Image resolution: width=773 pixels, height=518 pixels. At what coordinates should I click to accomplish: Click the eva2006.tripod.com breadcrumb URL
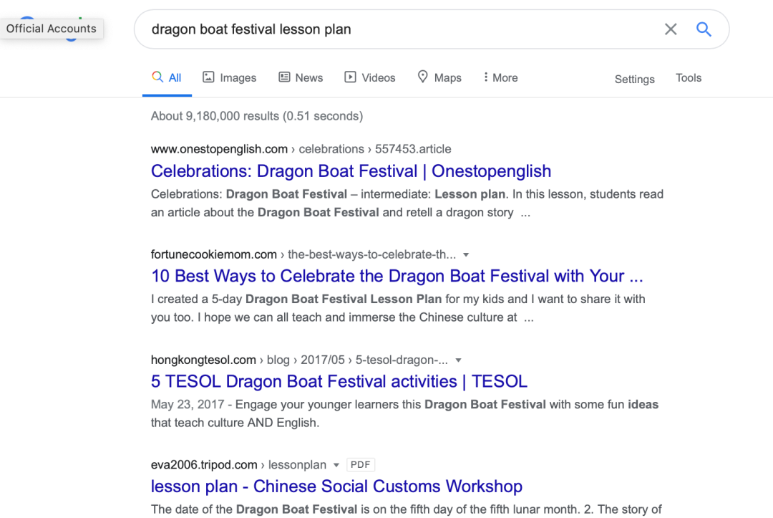pos(238,465)
